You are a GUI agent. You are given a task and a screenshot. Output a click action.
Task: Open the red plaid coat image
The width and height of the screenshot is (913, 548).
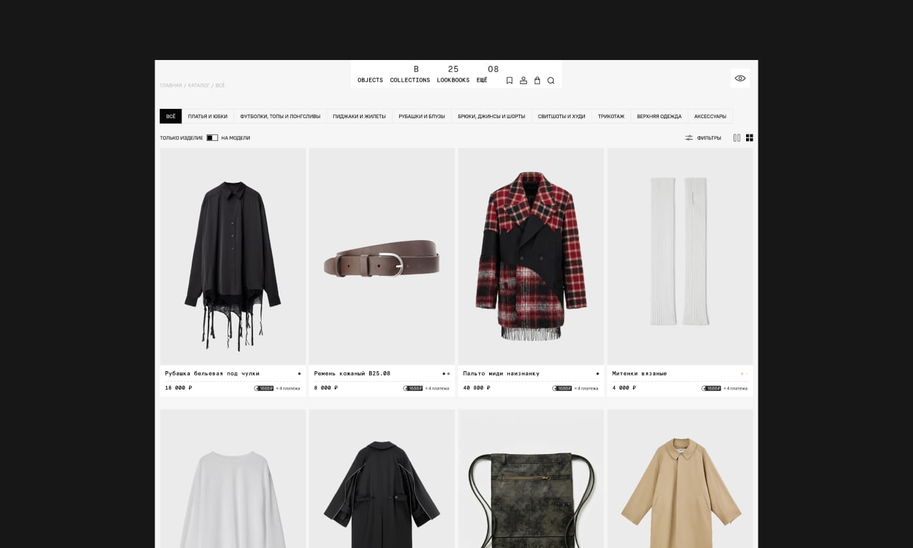click(531, 256)
